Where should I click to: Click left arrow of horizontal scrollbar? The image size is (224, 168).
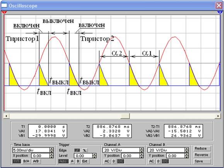(x=6, y=116)
